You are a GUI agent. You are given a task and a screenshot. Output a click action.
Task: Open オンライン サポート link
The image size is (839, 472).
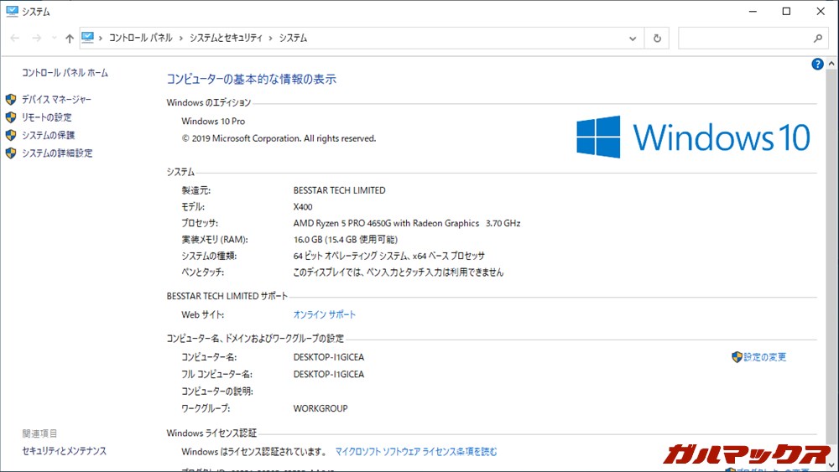(324, 315)
